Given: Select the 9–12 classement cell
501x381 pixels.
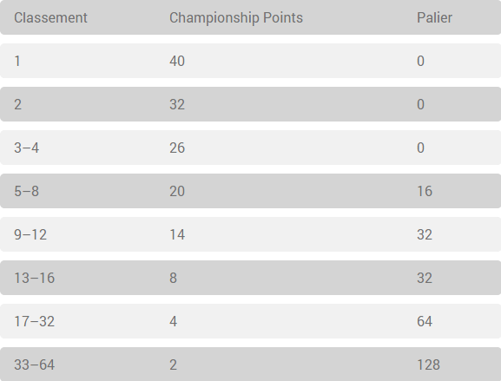Looking at the screenshot, I should pos(30,234).
